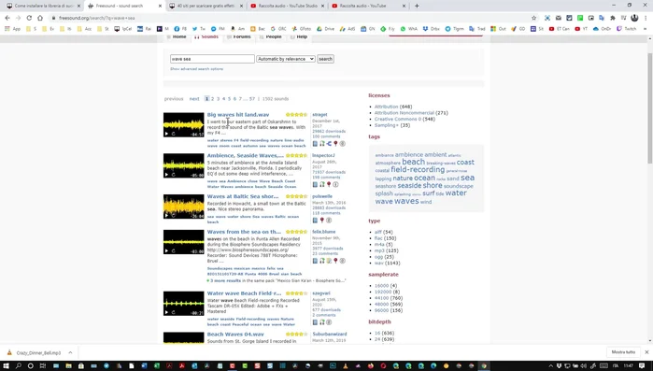Click star rating of 'Big waves hit land.wav'
Screen dimensions: 653x371
pos(296,115)
